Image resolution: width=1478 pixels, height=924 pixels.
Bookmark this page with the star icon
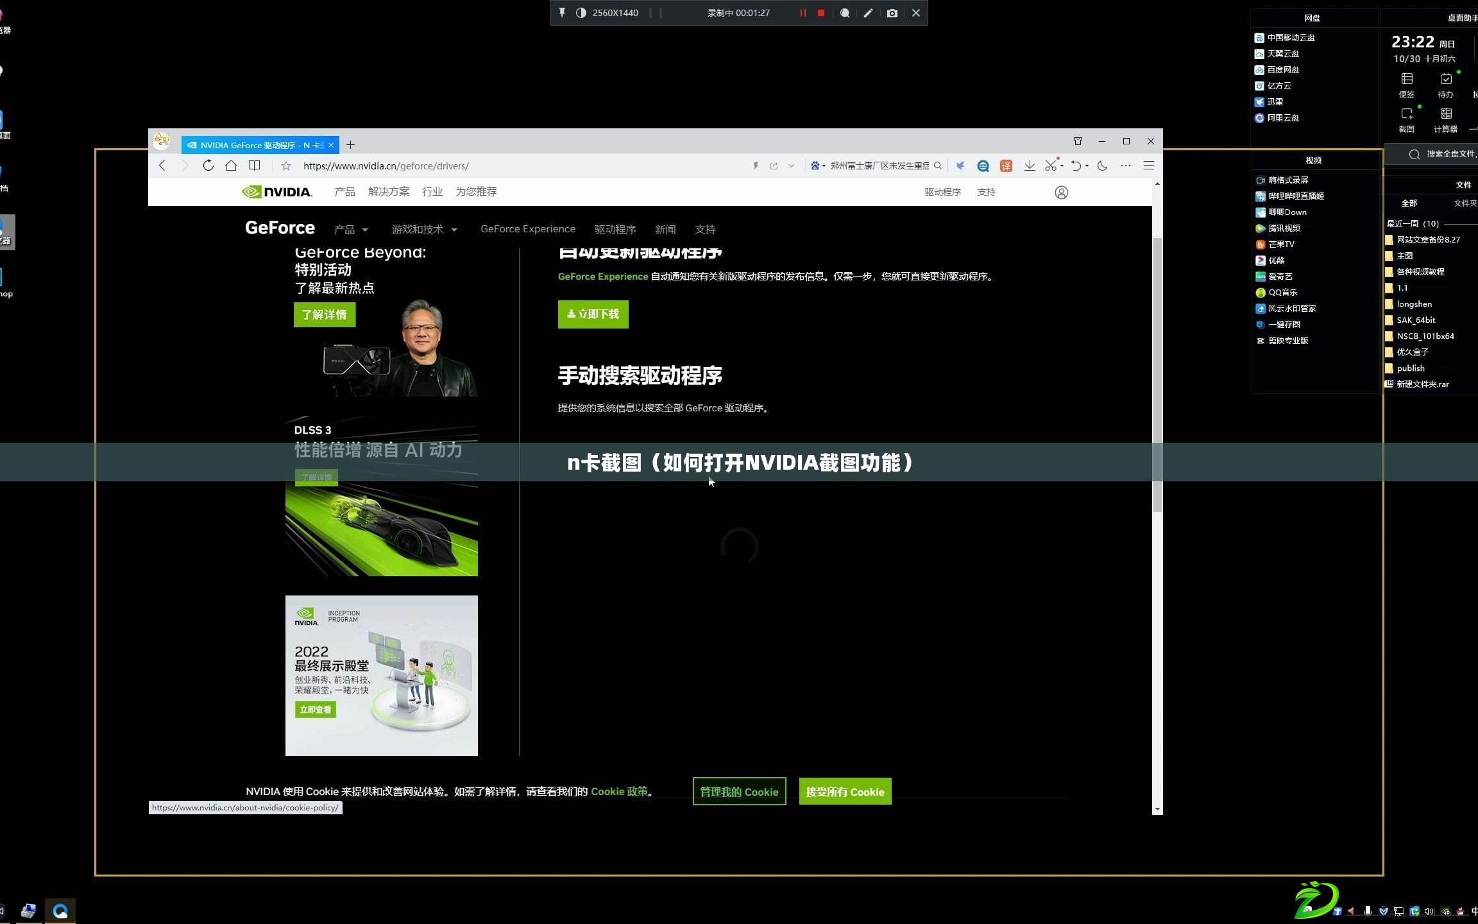click(x=286, y=166)
